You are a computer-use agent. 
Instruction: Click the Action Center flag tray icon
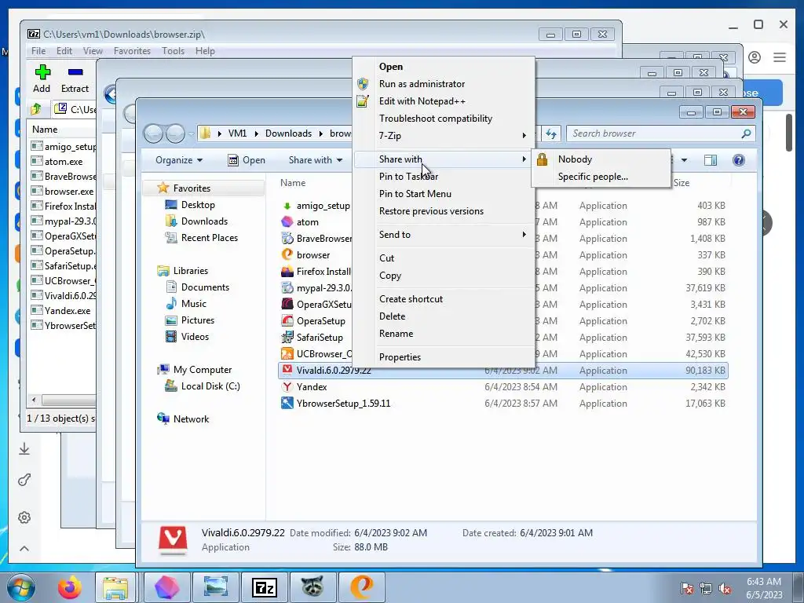coord(687,588)
